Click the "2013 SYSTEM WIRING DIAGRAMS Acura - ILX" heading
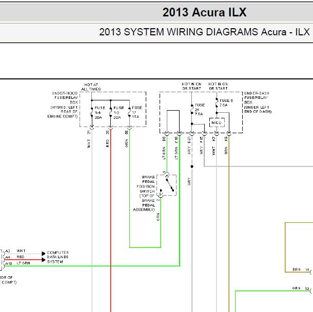This screenshot has height=312, width=313. pyautogui.click(x=204, y=32)
